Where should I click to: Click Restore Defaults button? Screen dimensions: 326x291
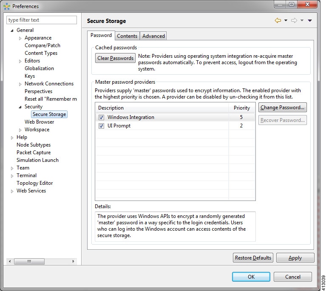(253, 258)
